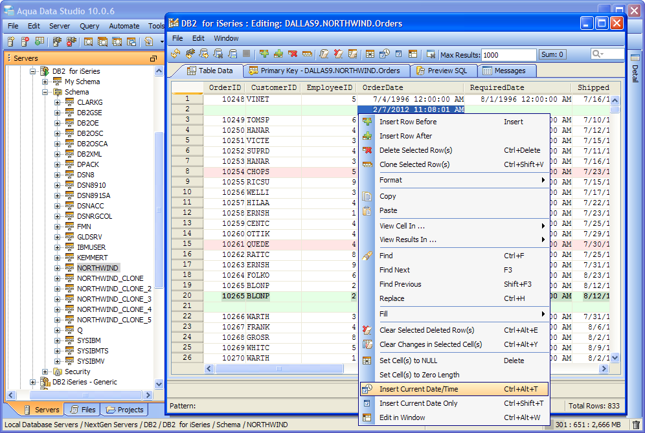The height and width of the screenshot is (433, 645).
Task: Click the server tree horizontal scroll right arrow
Action: point(148,395)
